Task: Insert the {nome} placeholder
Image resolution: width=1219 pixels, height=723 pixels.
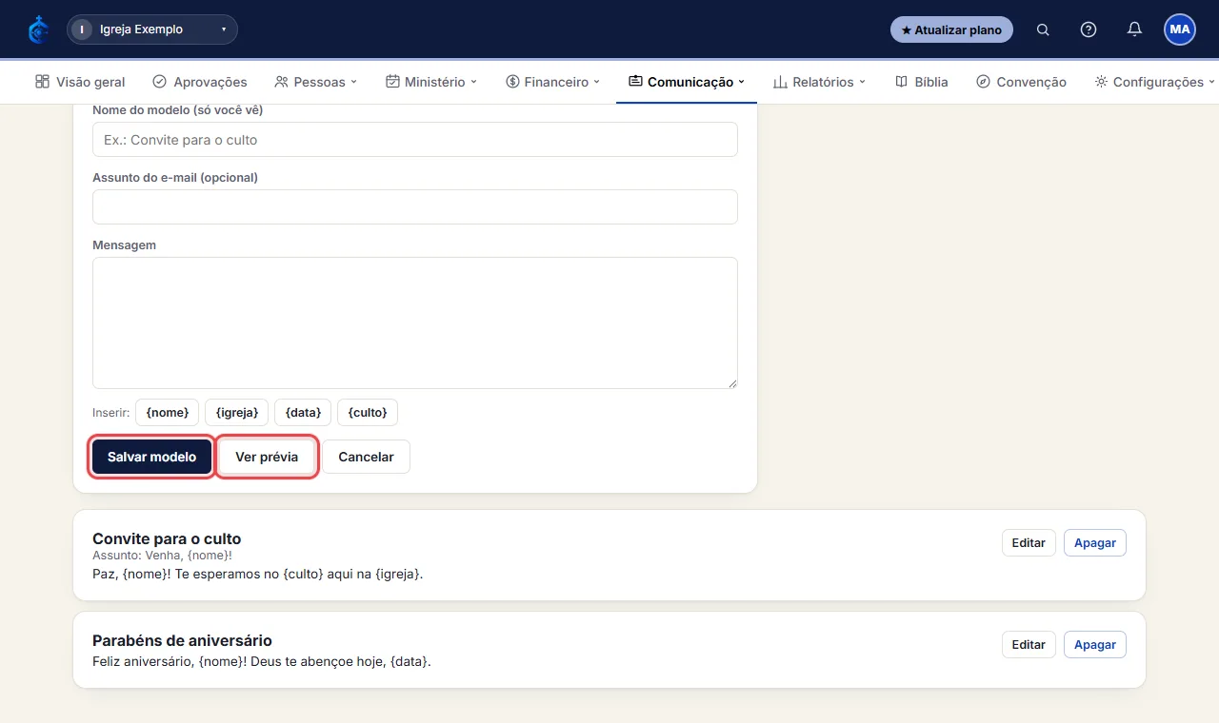Action: pos(167,412)
